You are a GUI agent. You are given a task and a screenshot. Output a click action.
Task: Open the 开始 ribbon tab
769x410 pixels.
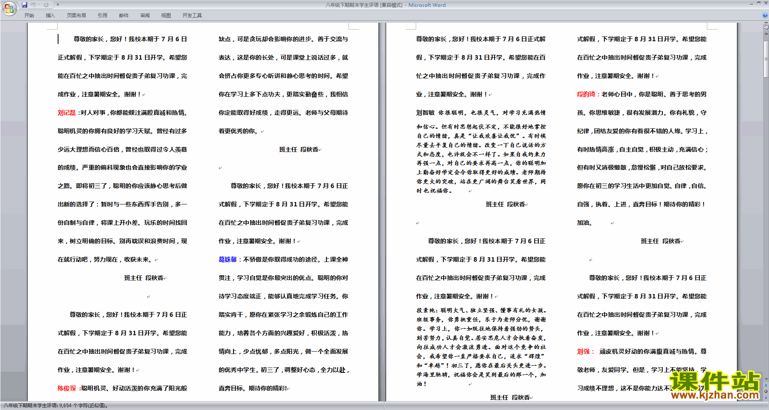(x=29, y=16)
